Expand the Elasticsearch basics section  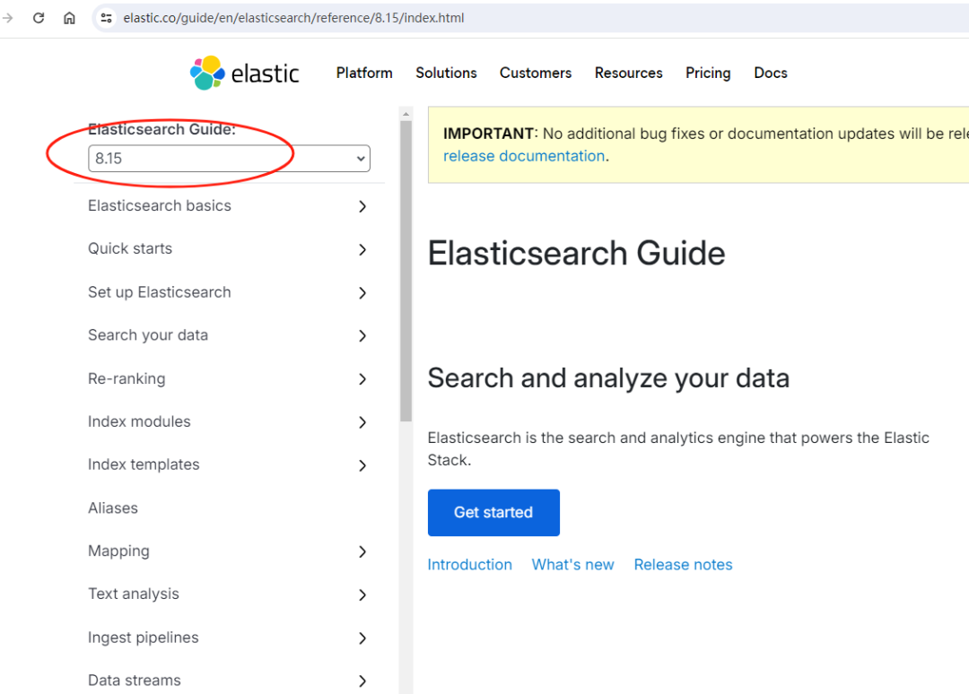(x=362, y=206)
